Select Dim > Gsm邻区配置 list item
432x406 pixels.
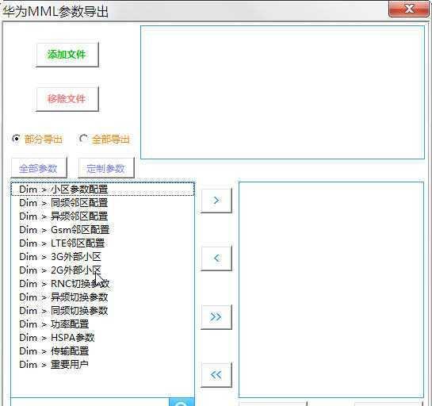(x=103, y=230)
